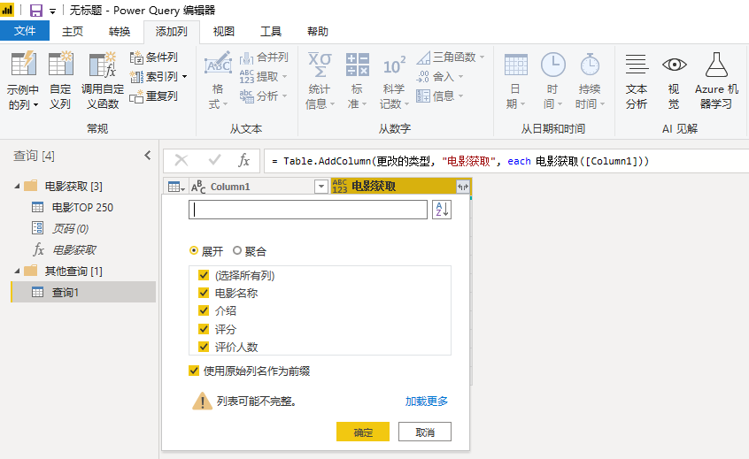Switch to the 转换 (Transform) tab
The width and height of the screenshot is (749, 459).
click(120, 32)
